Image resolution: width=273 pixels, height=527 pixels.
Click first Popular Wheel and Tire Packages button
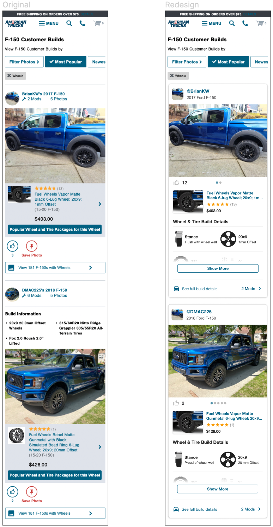click(55, 229)
